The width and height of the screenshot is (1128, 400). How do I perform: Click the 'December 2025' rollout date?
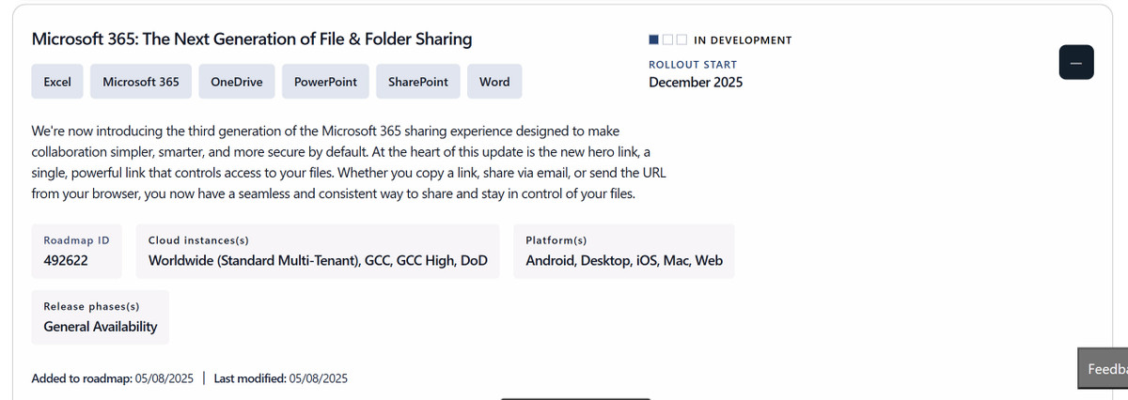(696, 82)
